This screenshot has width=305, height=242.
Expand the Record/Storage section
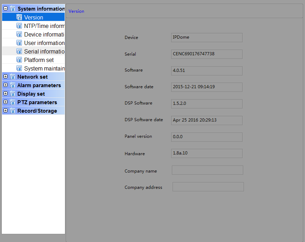click(5, 111)
